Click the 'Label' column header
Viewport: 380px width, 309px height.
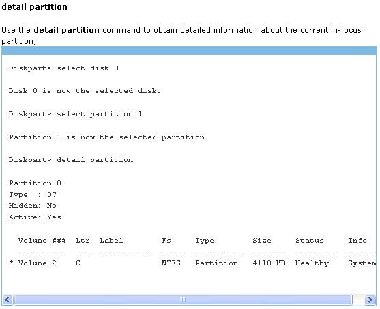(x=111, y=241)
